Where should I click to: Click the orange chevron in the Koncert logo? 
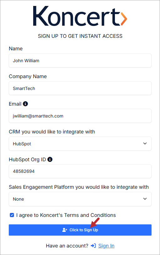tap(124, 18)
